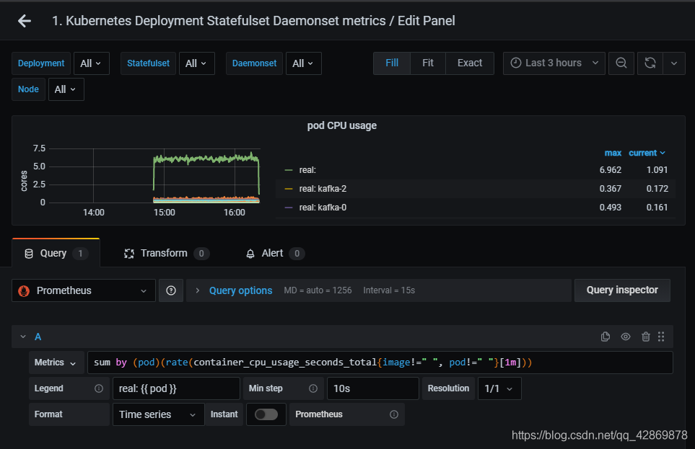The height and width of the screenshot is (449, 695).
Task: Click the Legend format input field
Action: click(176, 388)
